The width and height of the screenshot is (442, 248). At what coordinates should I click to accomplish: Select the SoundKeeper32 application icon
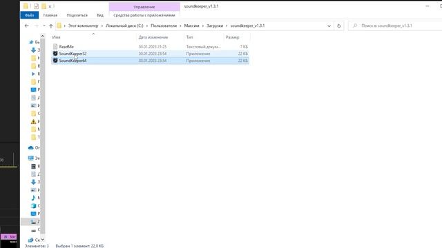point(55,54)
